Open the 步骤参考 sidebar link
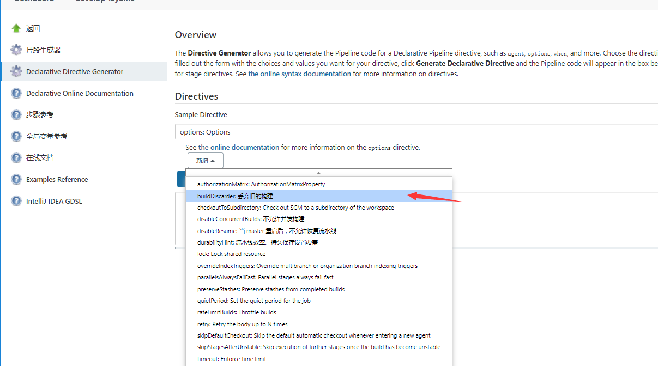This screenshot has height=366, width=658. [40, 115]
